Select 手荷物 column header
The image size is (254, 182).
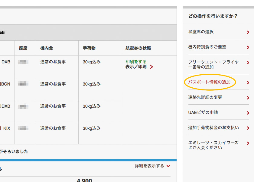89,48
